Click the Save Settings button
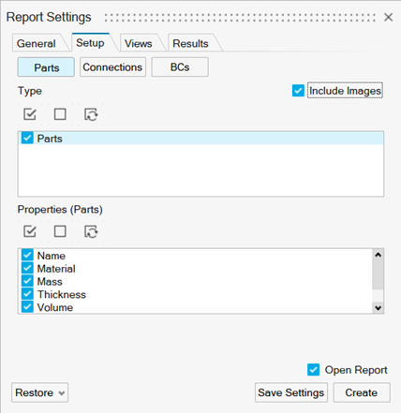This screenshot has width=401, height=413. tap(291, 392)
